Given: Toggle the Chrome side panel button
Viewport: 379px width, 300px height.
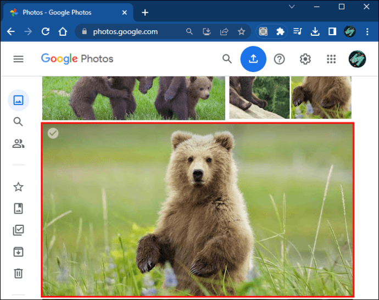Looking at the screenshot, I should 332,32.
